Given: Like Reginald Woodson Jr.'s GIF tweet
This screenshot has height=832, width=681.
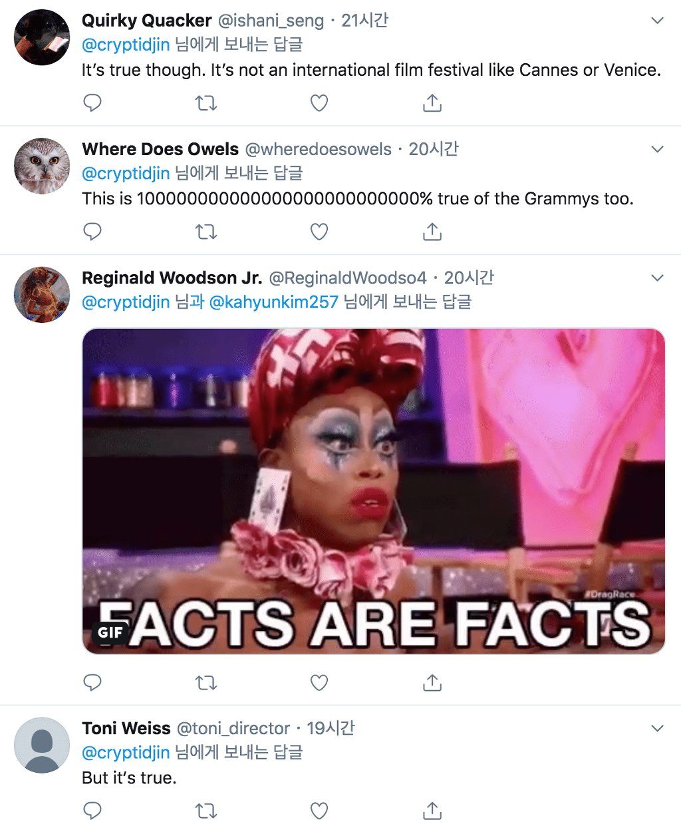Looking at the screenshot, I should pos(319,682).
